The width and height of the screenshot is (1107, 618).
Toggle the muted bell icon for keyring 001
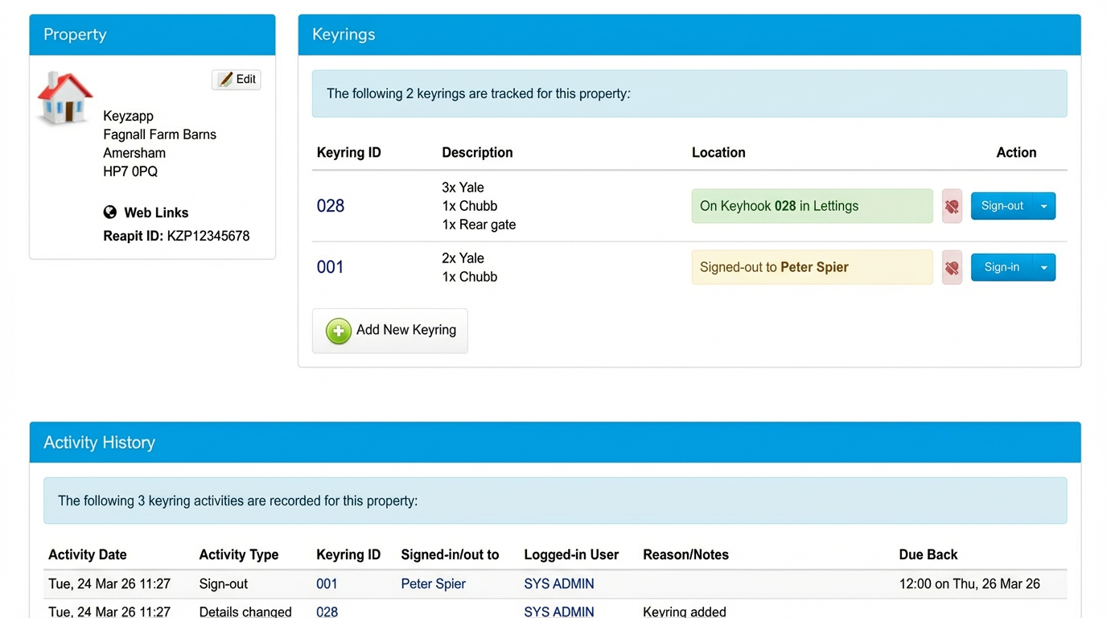(952, 268)
